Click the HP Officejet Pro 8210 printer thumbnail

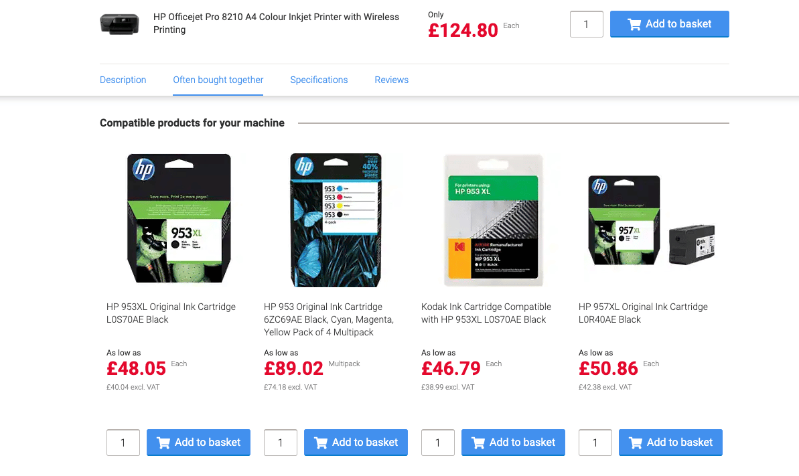pos(119,24)
